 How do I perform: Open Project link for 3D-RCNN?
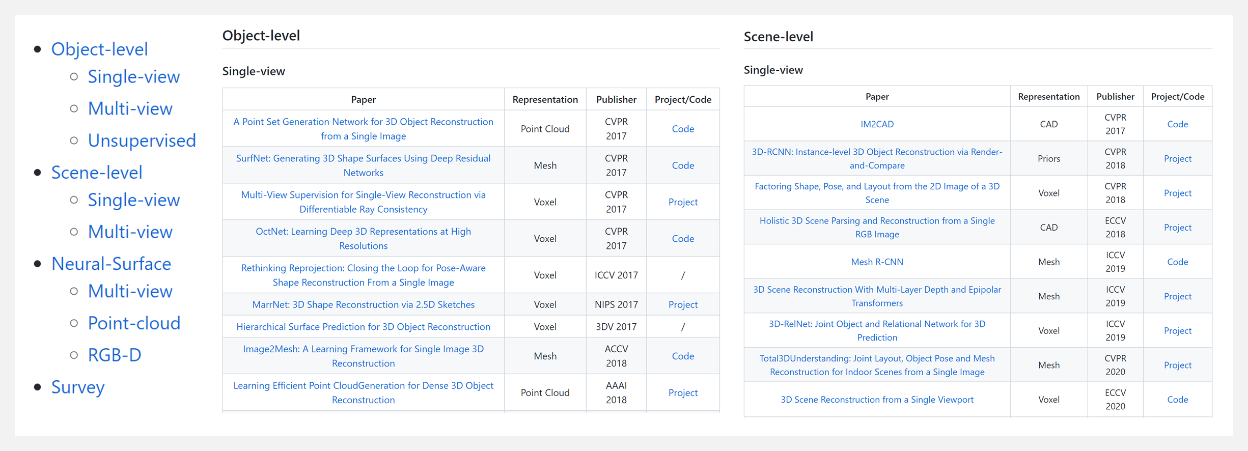pos(1177,159)
